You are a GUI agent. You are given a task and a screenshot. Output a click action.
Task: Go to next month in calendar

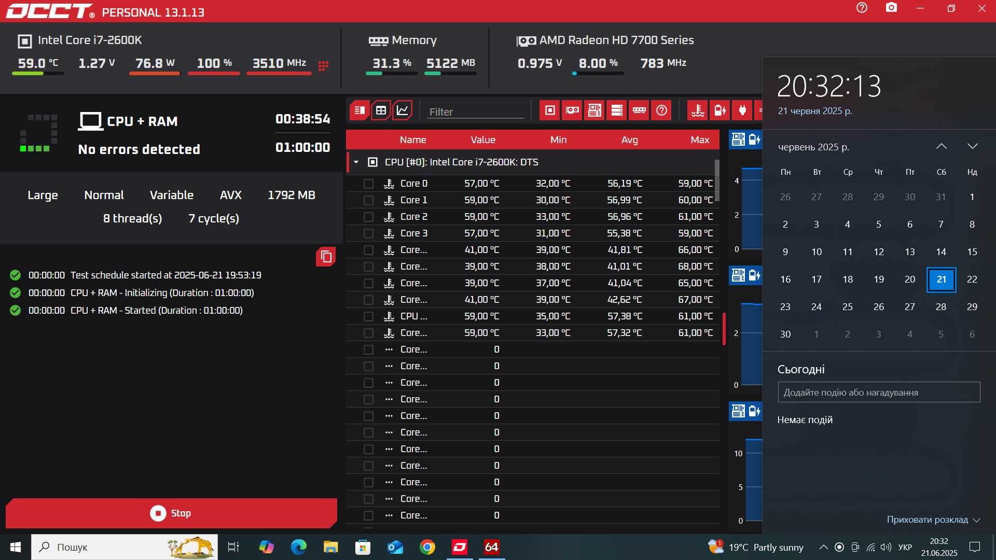point(973,147)
